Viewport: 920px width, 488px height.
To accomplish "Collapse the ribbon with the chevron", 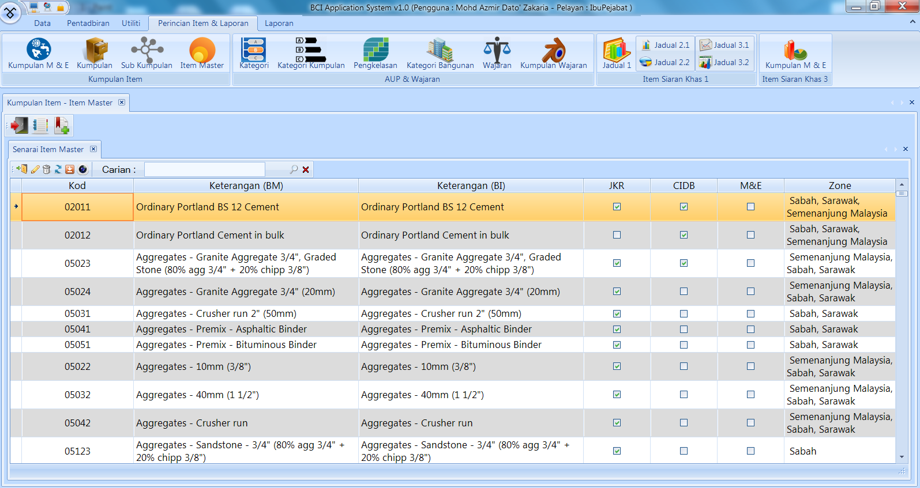I will pyautogui.click(x=913, y=22).
